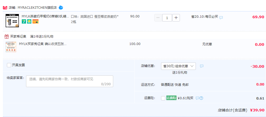This screenshot has height=117, width=266.
Task: Decrease quantity with the minus button
Action: click(x=158, y=18)
